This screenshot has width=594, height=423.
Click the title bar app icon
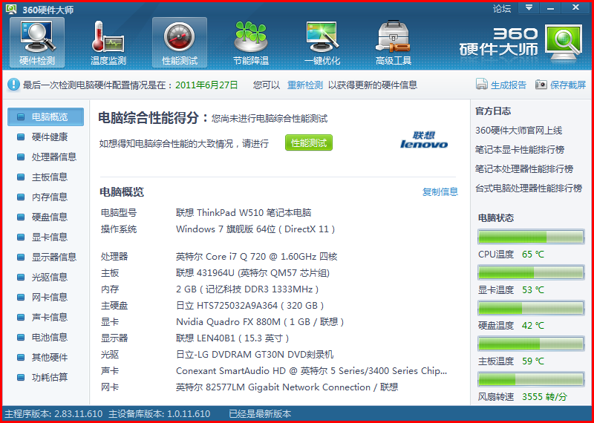11,8
